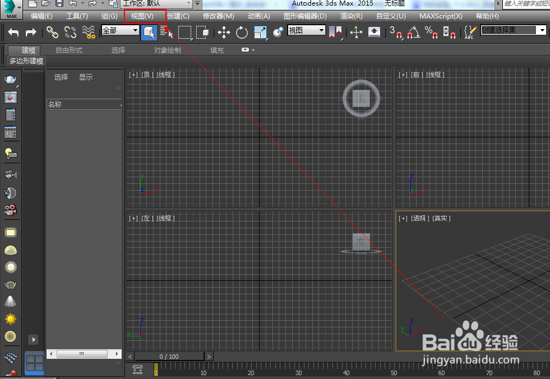The height and width of the screenshot is (379, 550).
Task: Open the 创建(C) menu
Action: point(178,16)
